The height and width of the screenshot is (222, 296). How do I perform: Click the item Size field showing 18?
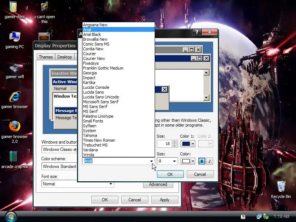[164, 144]
